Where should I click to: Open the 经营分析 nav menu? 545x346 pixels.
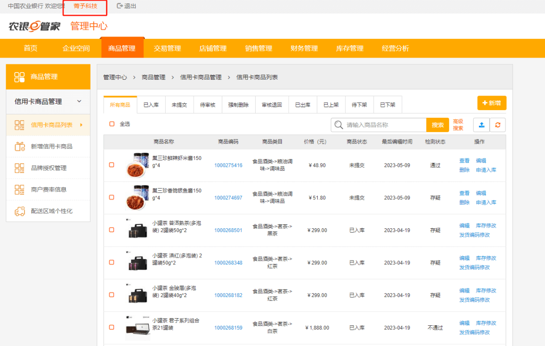(x=395, y=48)
